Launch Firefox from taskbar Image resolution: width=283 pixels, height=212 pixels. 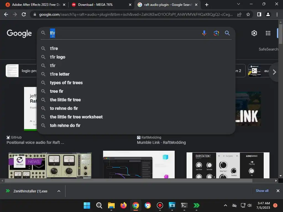click(x=124, y=205)
